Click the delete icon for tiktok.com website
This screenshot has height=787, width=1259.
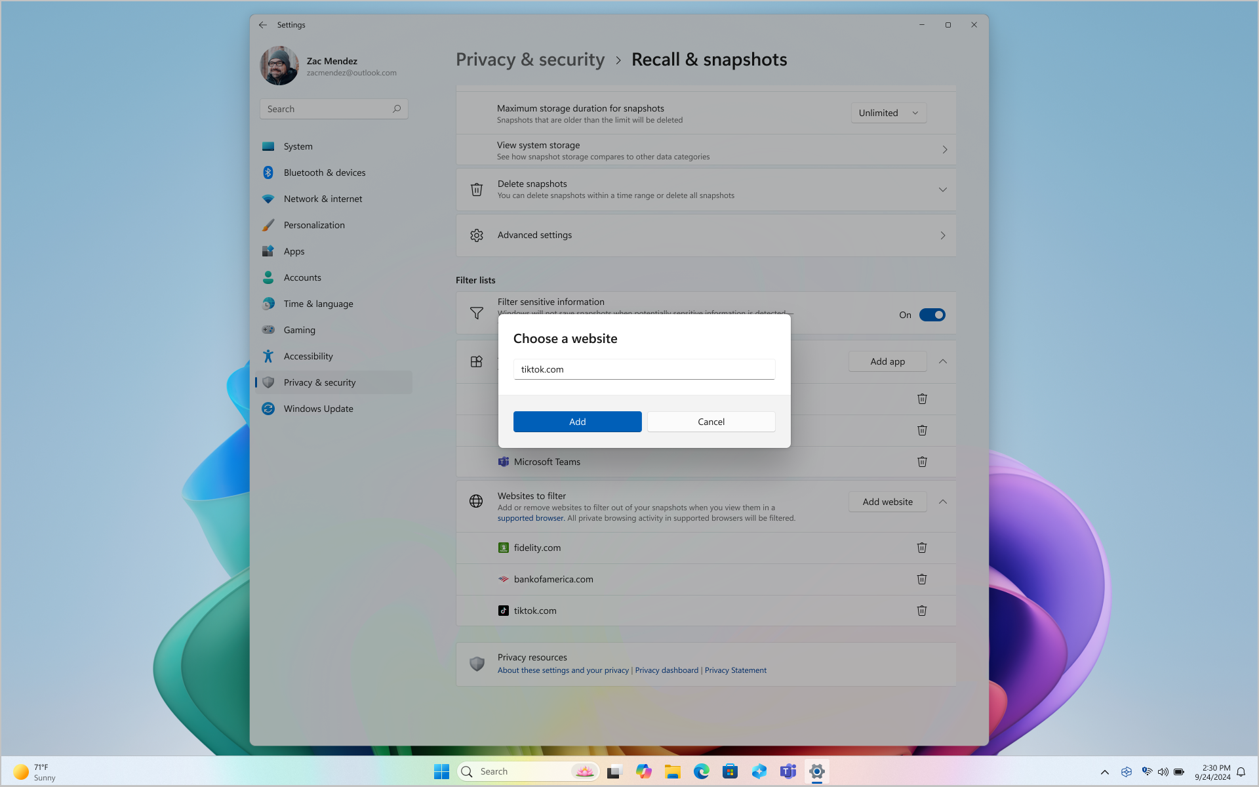(922, 610)
